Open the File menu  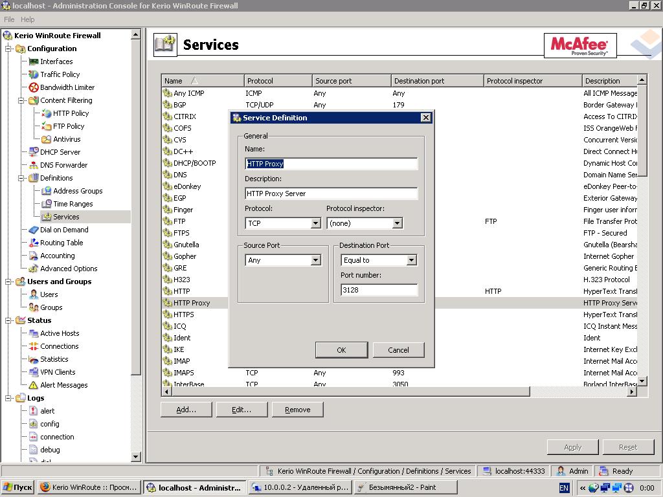pyautogui.click(x=9, y=19)
